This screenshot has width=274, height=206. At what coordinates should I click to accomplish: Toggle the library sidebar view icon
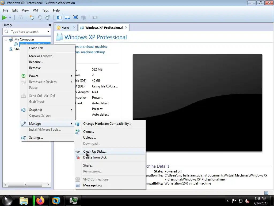tap(59, 17)
